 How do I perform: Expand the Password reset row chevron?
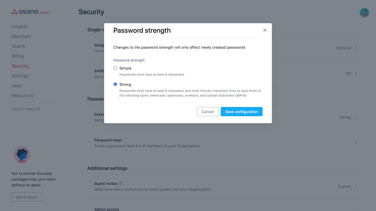[356, 143]
